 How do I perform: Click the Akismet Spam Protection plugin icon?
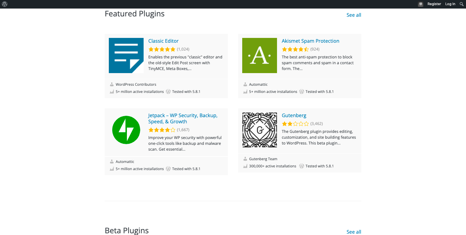259,55
